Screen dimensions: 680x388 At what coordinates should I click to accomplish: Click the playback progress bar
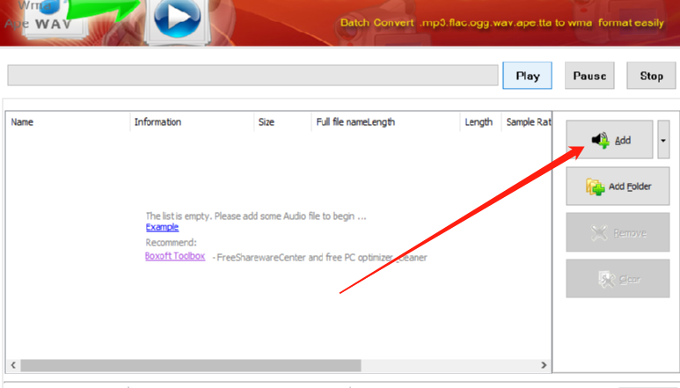252,76
